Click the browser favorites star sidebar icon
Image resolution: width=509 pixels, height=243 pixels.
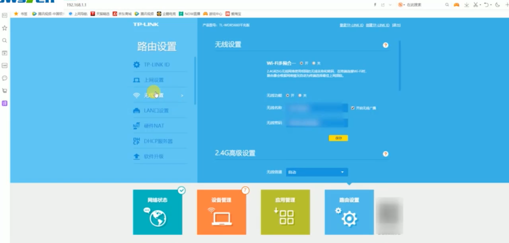click(x=5, y=28)
